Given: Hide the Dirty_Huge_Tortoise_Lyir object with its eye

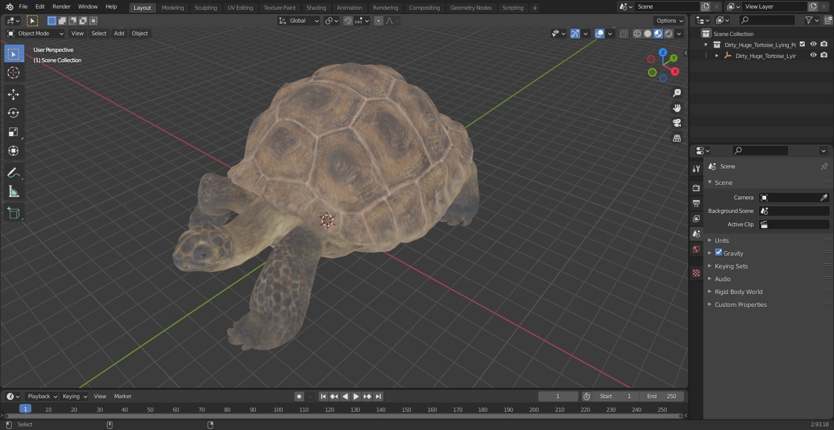Looking at the screenshot, I should [x=813, y=55].
